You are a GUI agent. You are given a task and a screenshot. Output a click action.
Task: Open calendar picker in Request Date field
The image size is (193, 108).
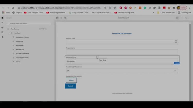(x=176, y=42)
